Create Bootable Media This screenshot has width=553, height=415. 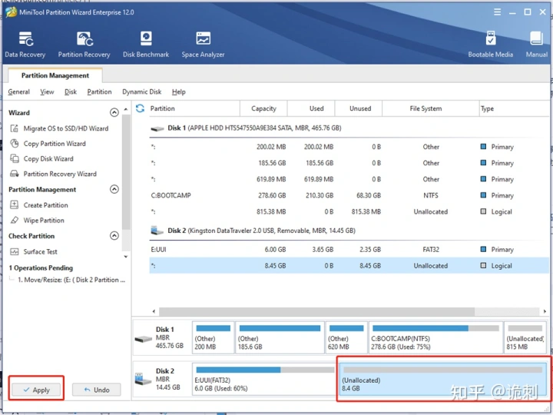point(490,45)
